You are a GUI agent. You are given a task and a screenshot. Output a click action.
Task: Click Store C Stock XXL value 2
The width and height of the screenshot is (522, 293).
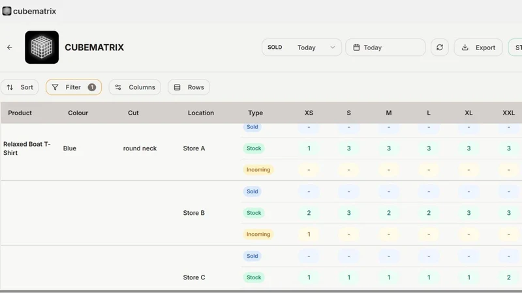[508, 277]
